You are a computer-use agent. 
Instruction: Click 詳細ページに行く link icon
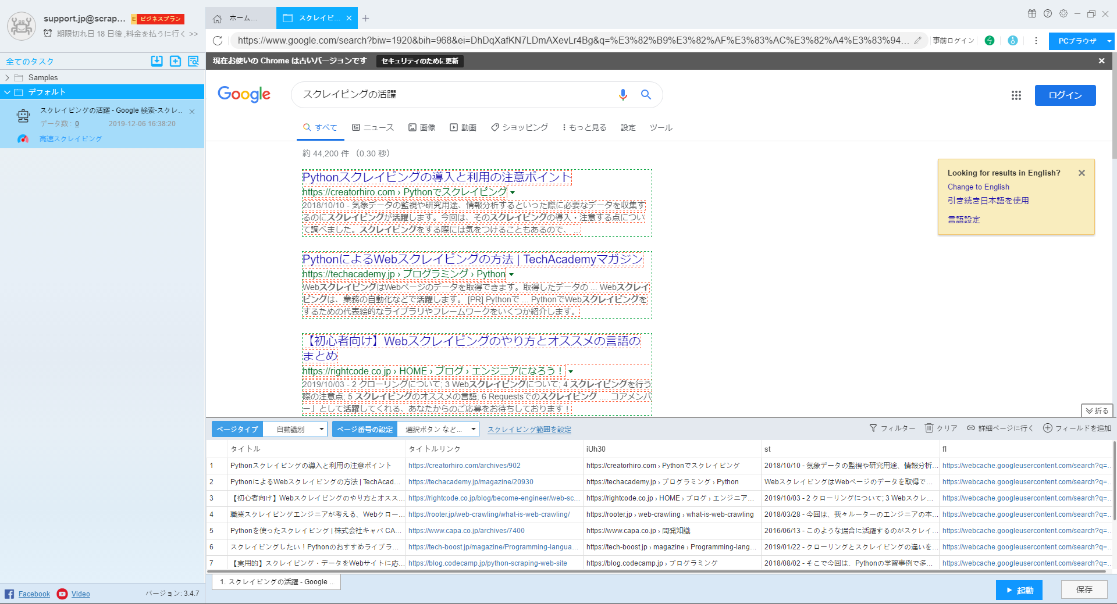click(x=971, y=428)
